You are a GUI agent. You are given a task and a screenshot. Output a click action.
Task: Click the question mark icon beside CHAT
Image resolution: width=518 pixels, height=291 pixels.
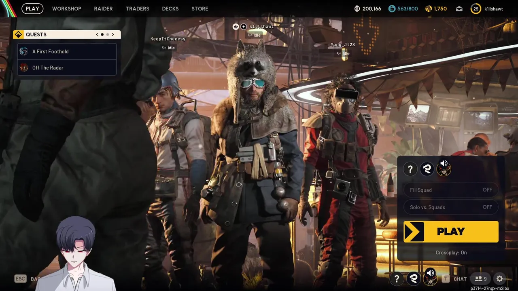click(x=397, y=278)
